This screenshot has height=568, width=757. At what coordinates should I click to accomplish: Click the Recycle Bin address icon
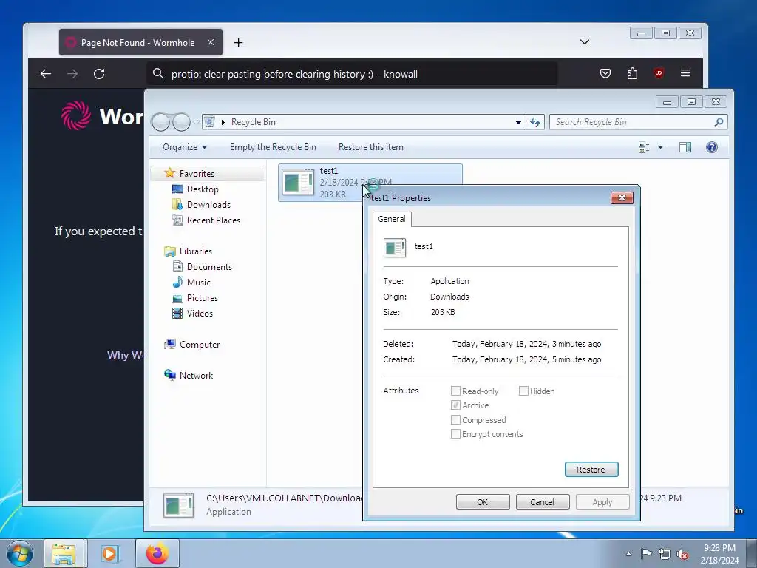point(209,122)
